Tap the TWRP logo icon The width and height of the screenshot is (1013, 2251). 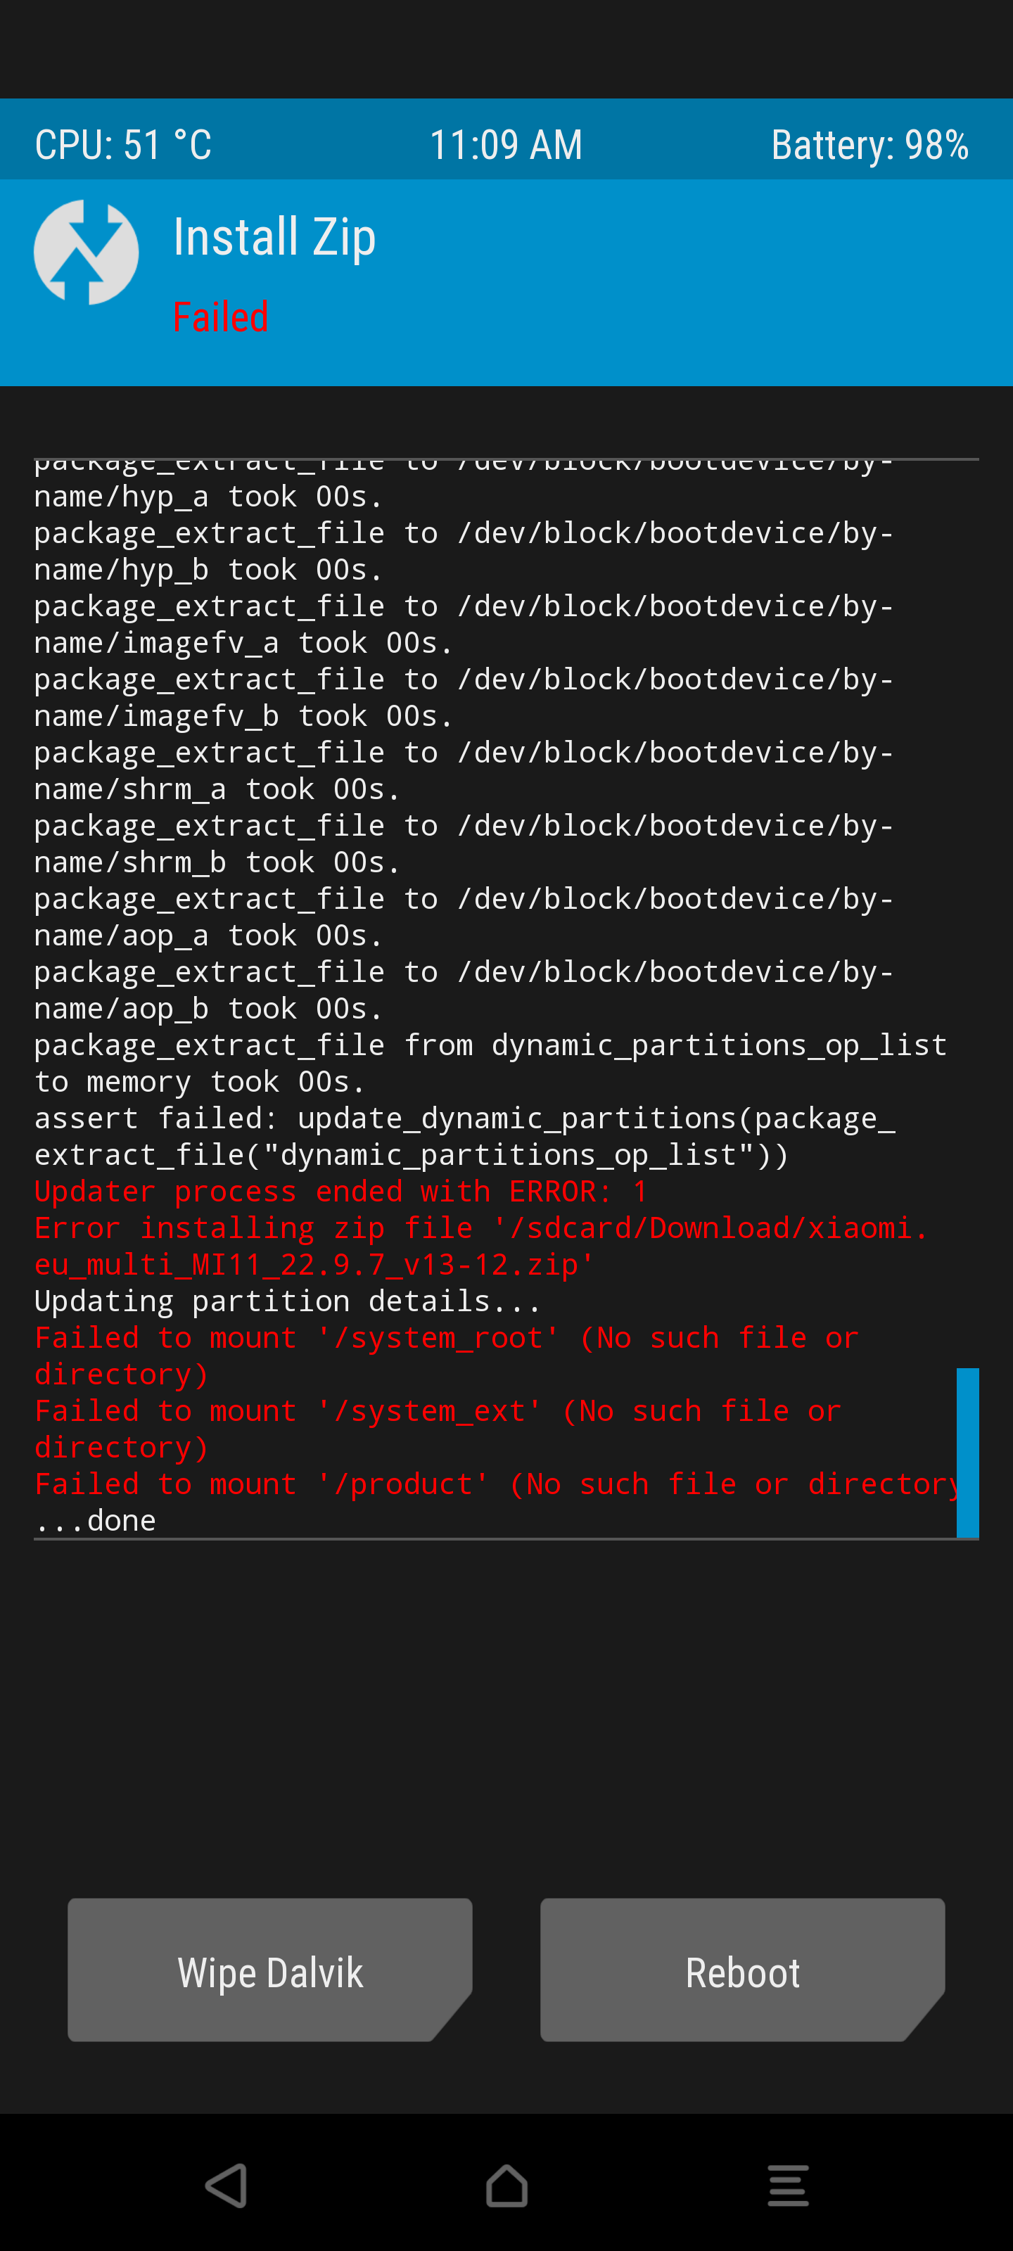[86, 253]
